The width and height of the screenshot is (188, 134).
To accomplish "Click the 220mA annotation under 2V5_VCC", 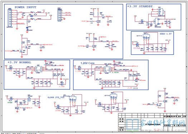I will point(58,111).
